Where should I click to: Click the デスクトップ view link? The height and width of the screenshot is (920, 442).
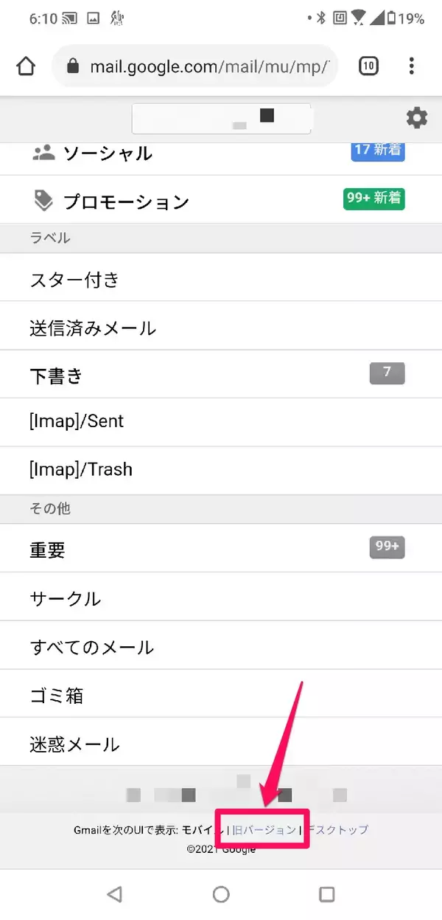(339, 830)
